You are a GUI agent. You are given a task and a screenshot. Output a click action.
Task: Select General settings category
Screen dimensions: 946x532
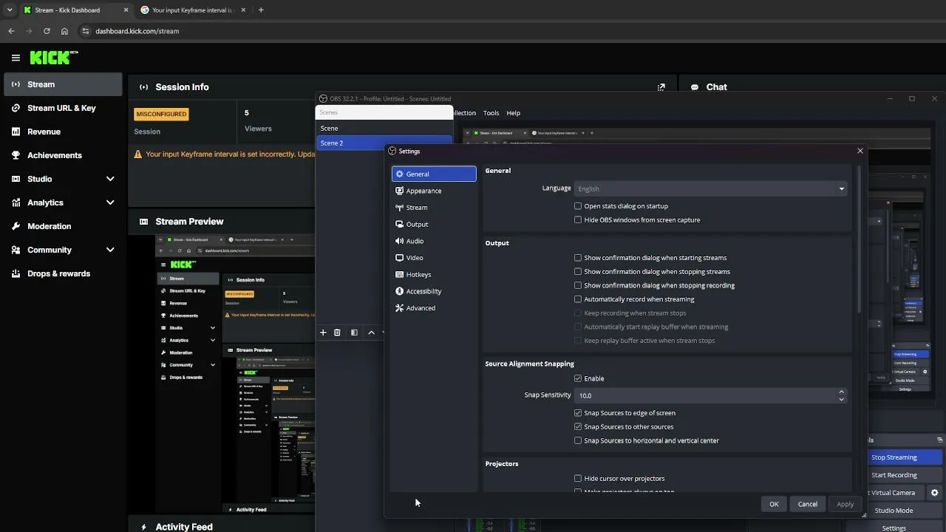434,174
